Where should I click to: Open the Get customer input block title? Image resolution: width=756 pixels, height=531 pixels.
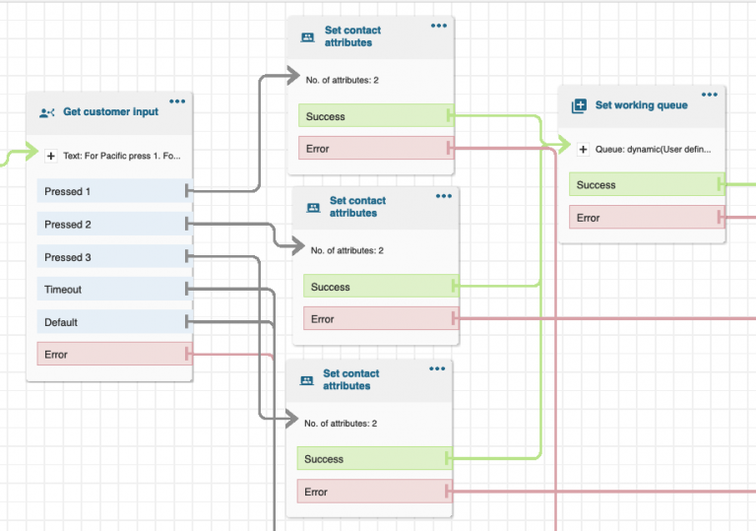(110, 112)
